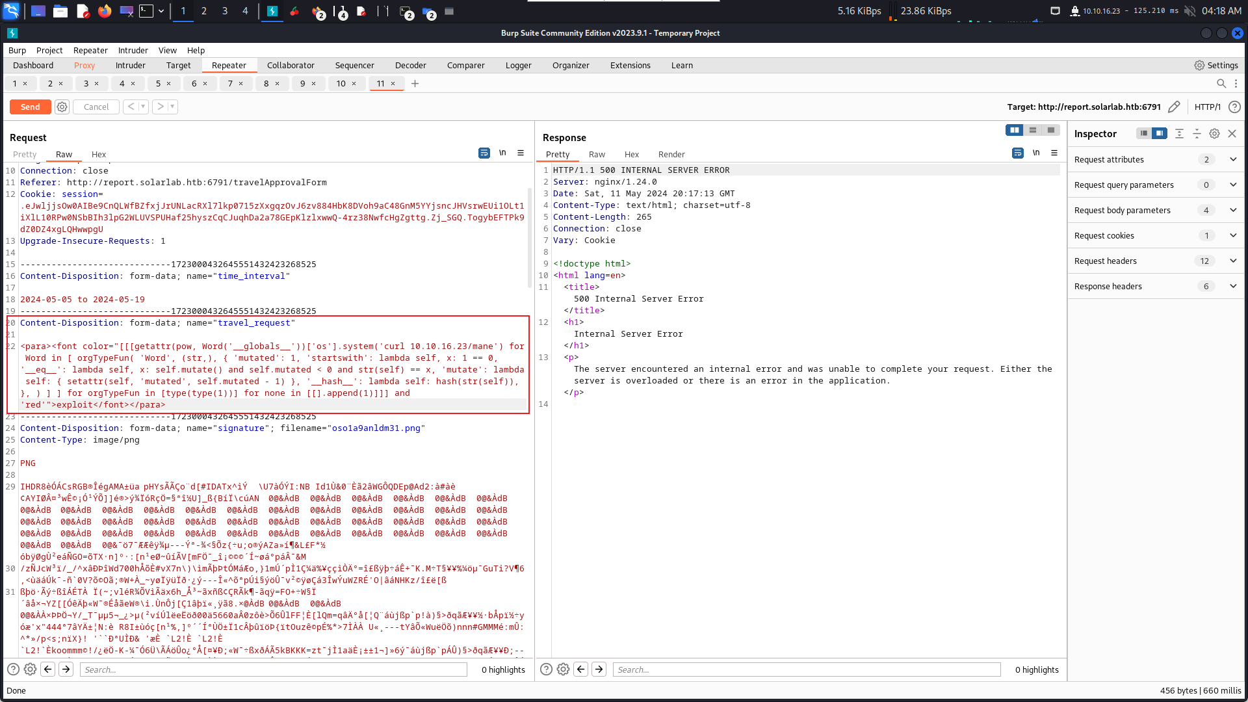The height and width of the screenshot is (702, 1248).
Task: Open the Burp menu
Action: click(17, 50)
